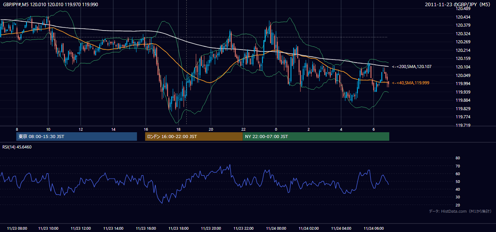Click price axis value 120.324
The image size is (496, 232).
click(463, 34)
